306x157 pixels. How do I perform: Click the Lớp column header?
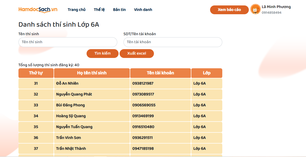[207, 73]
